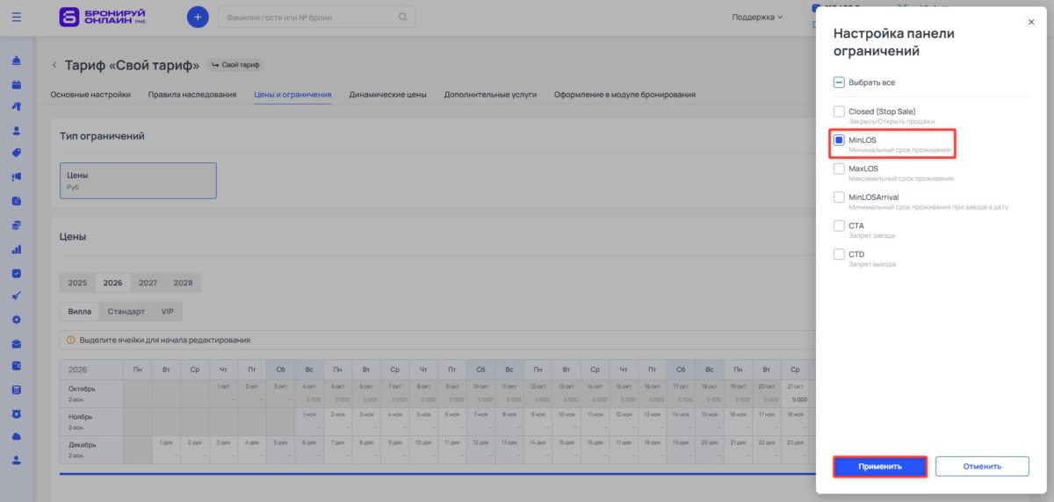The image size is (1054, 502).
Task: Click the Октябрь row header
Action: coord(91,392)
